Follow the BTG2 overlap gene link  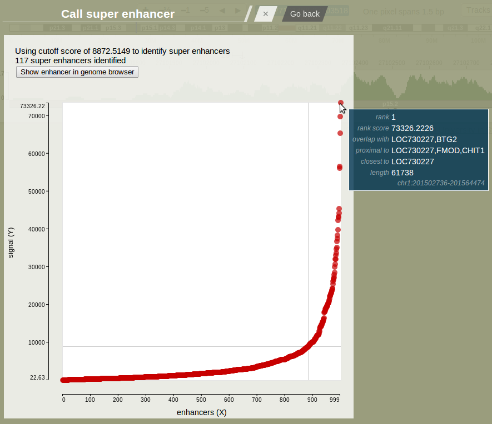pos(446,139)
